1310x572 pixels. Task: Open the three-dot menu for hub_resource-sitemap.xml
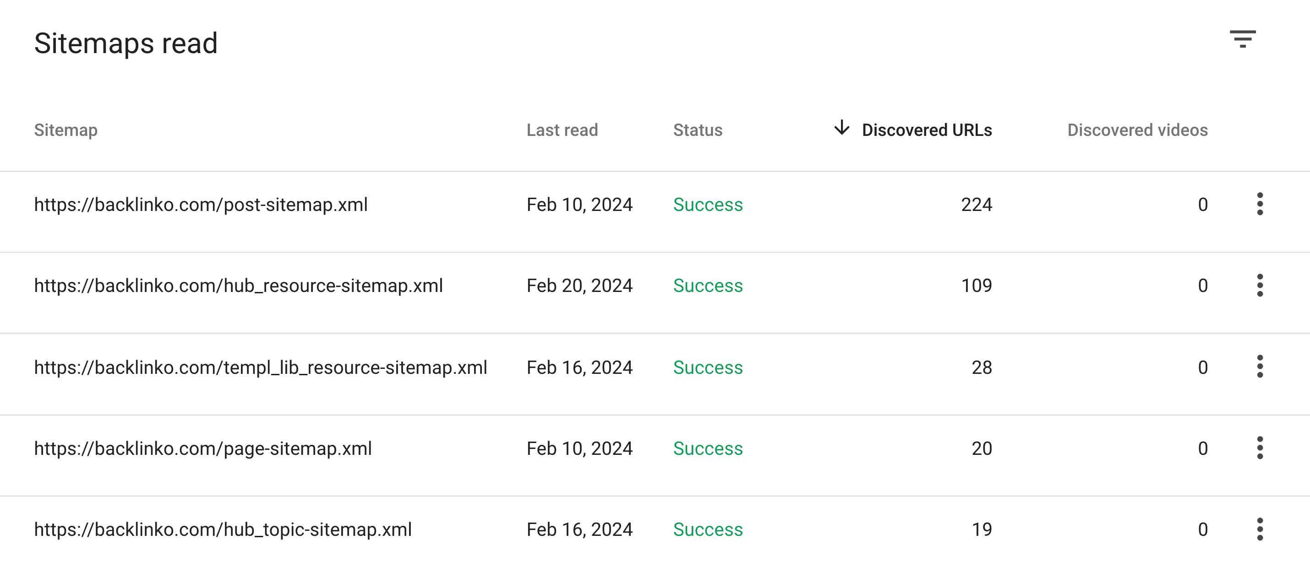1260,286
